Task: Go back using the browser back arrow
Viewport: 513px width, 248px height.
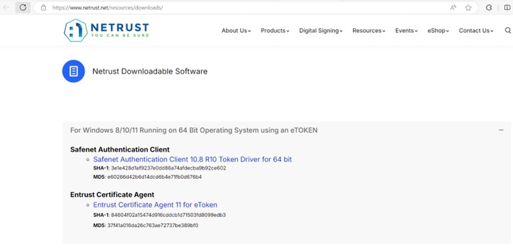Action: point(6,7)
